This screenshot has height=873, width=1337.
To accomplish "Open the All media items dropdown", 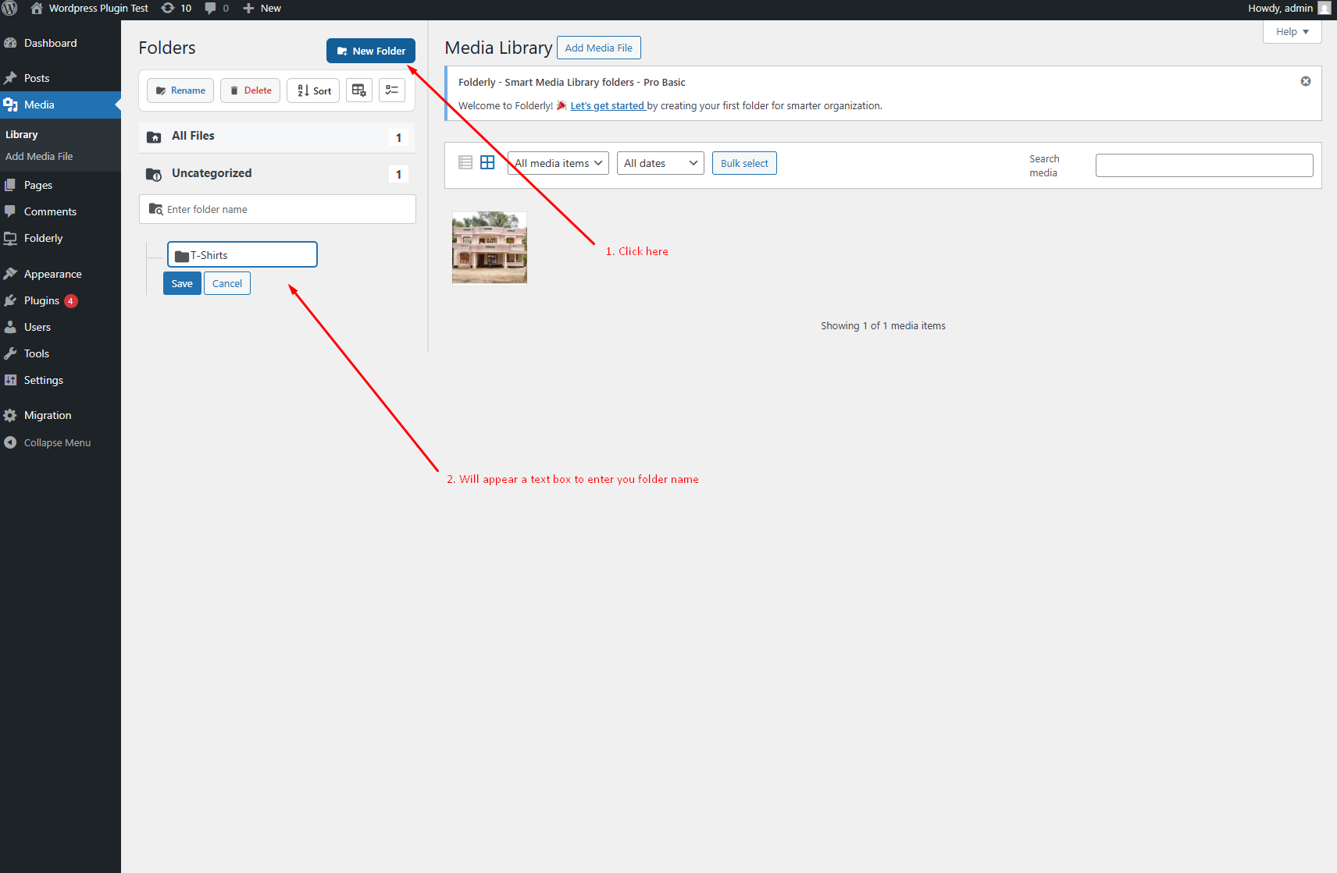I will coord(558,163).
